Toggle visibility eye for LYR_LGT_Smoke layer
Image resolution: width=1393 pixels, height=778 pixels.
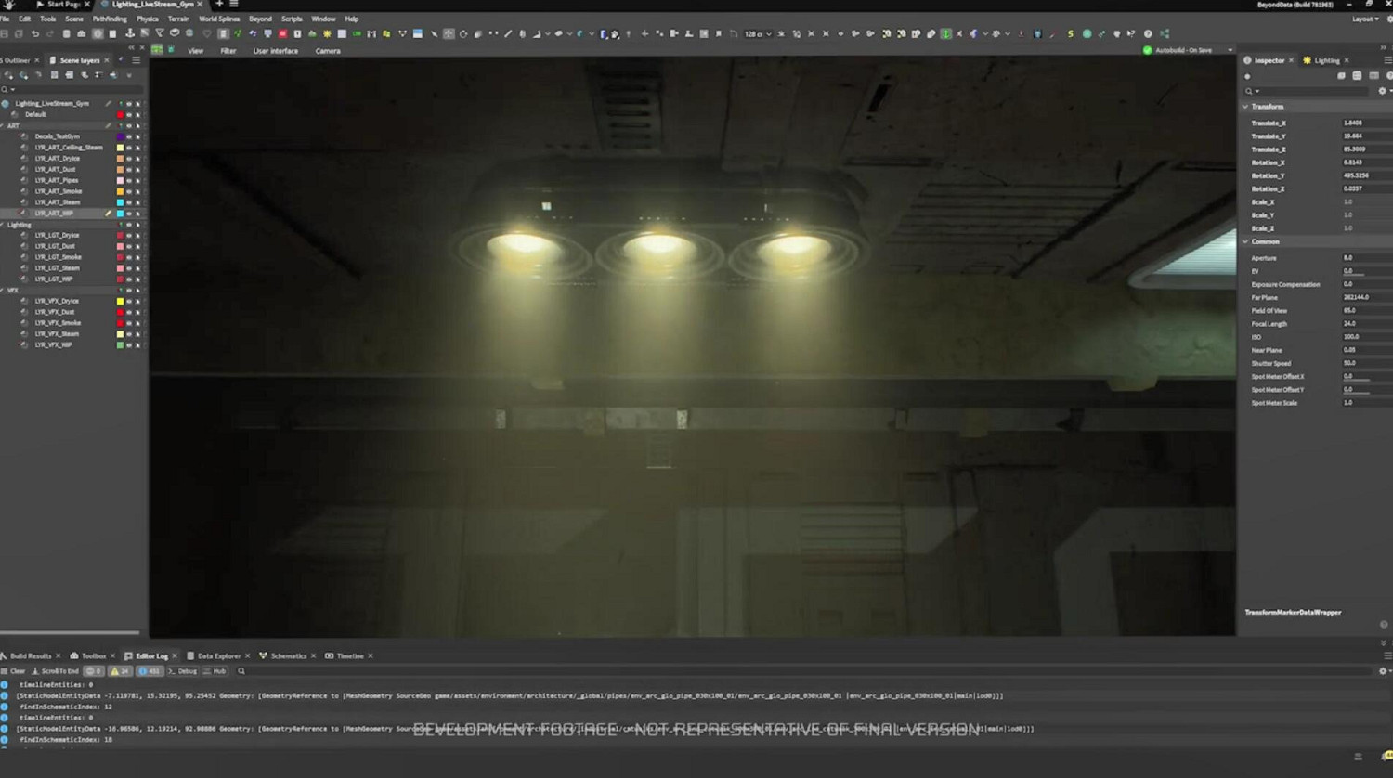(x=129, y=257)
